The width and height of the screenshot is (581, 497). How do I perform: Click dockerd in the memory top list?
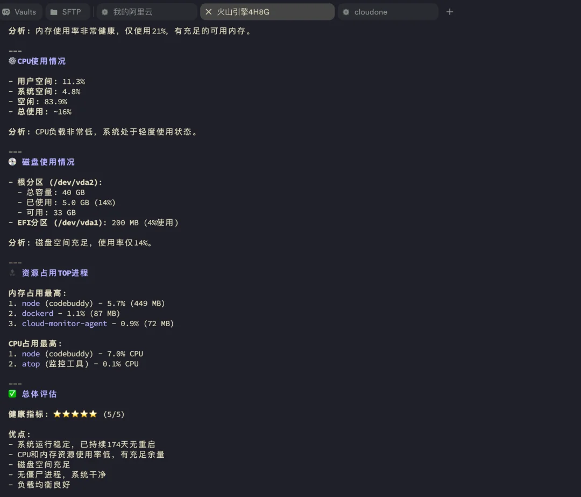click(x=38, y=313)
